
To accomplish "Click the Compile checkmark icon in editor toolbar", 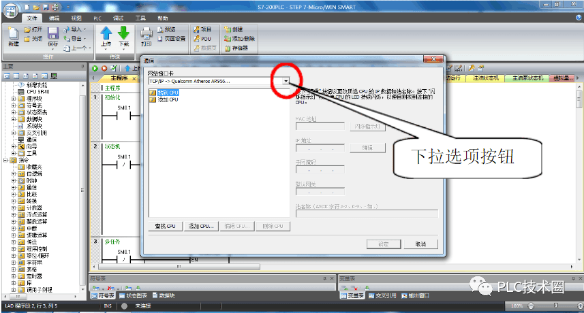I will point(114,69).
